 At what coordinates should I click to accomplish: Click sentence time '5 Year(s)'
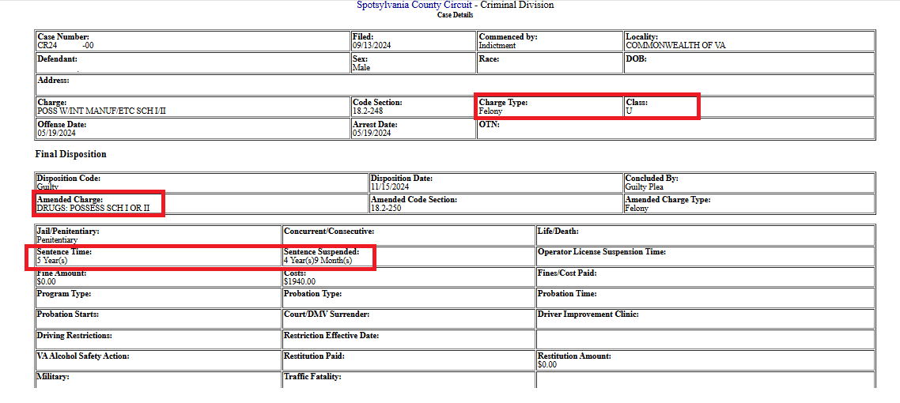pos(52,260)
